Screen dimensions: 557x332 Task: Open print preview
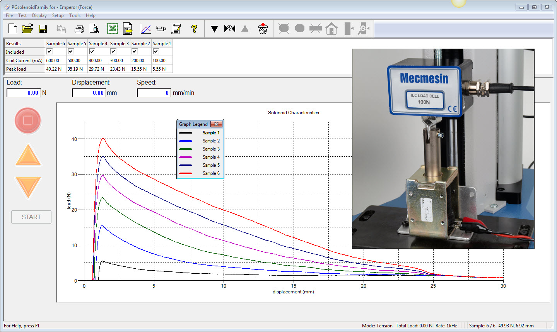pyautogui.click(x=94, y=28)
